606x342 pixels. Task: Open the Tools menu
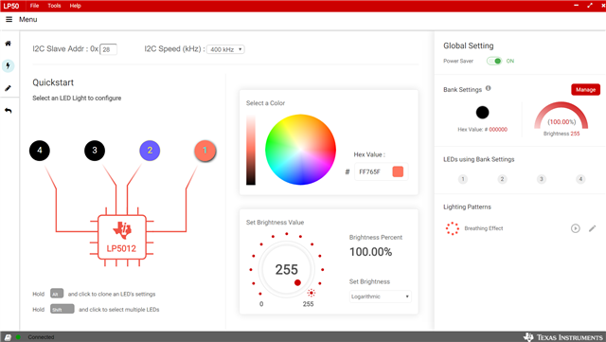(x=54, y=6)
